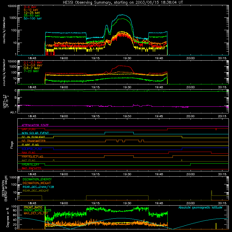Click the REAR_DEC_CHAN/128 legend label

(x=38, y=187)
